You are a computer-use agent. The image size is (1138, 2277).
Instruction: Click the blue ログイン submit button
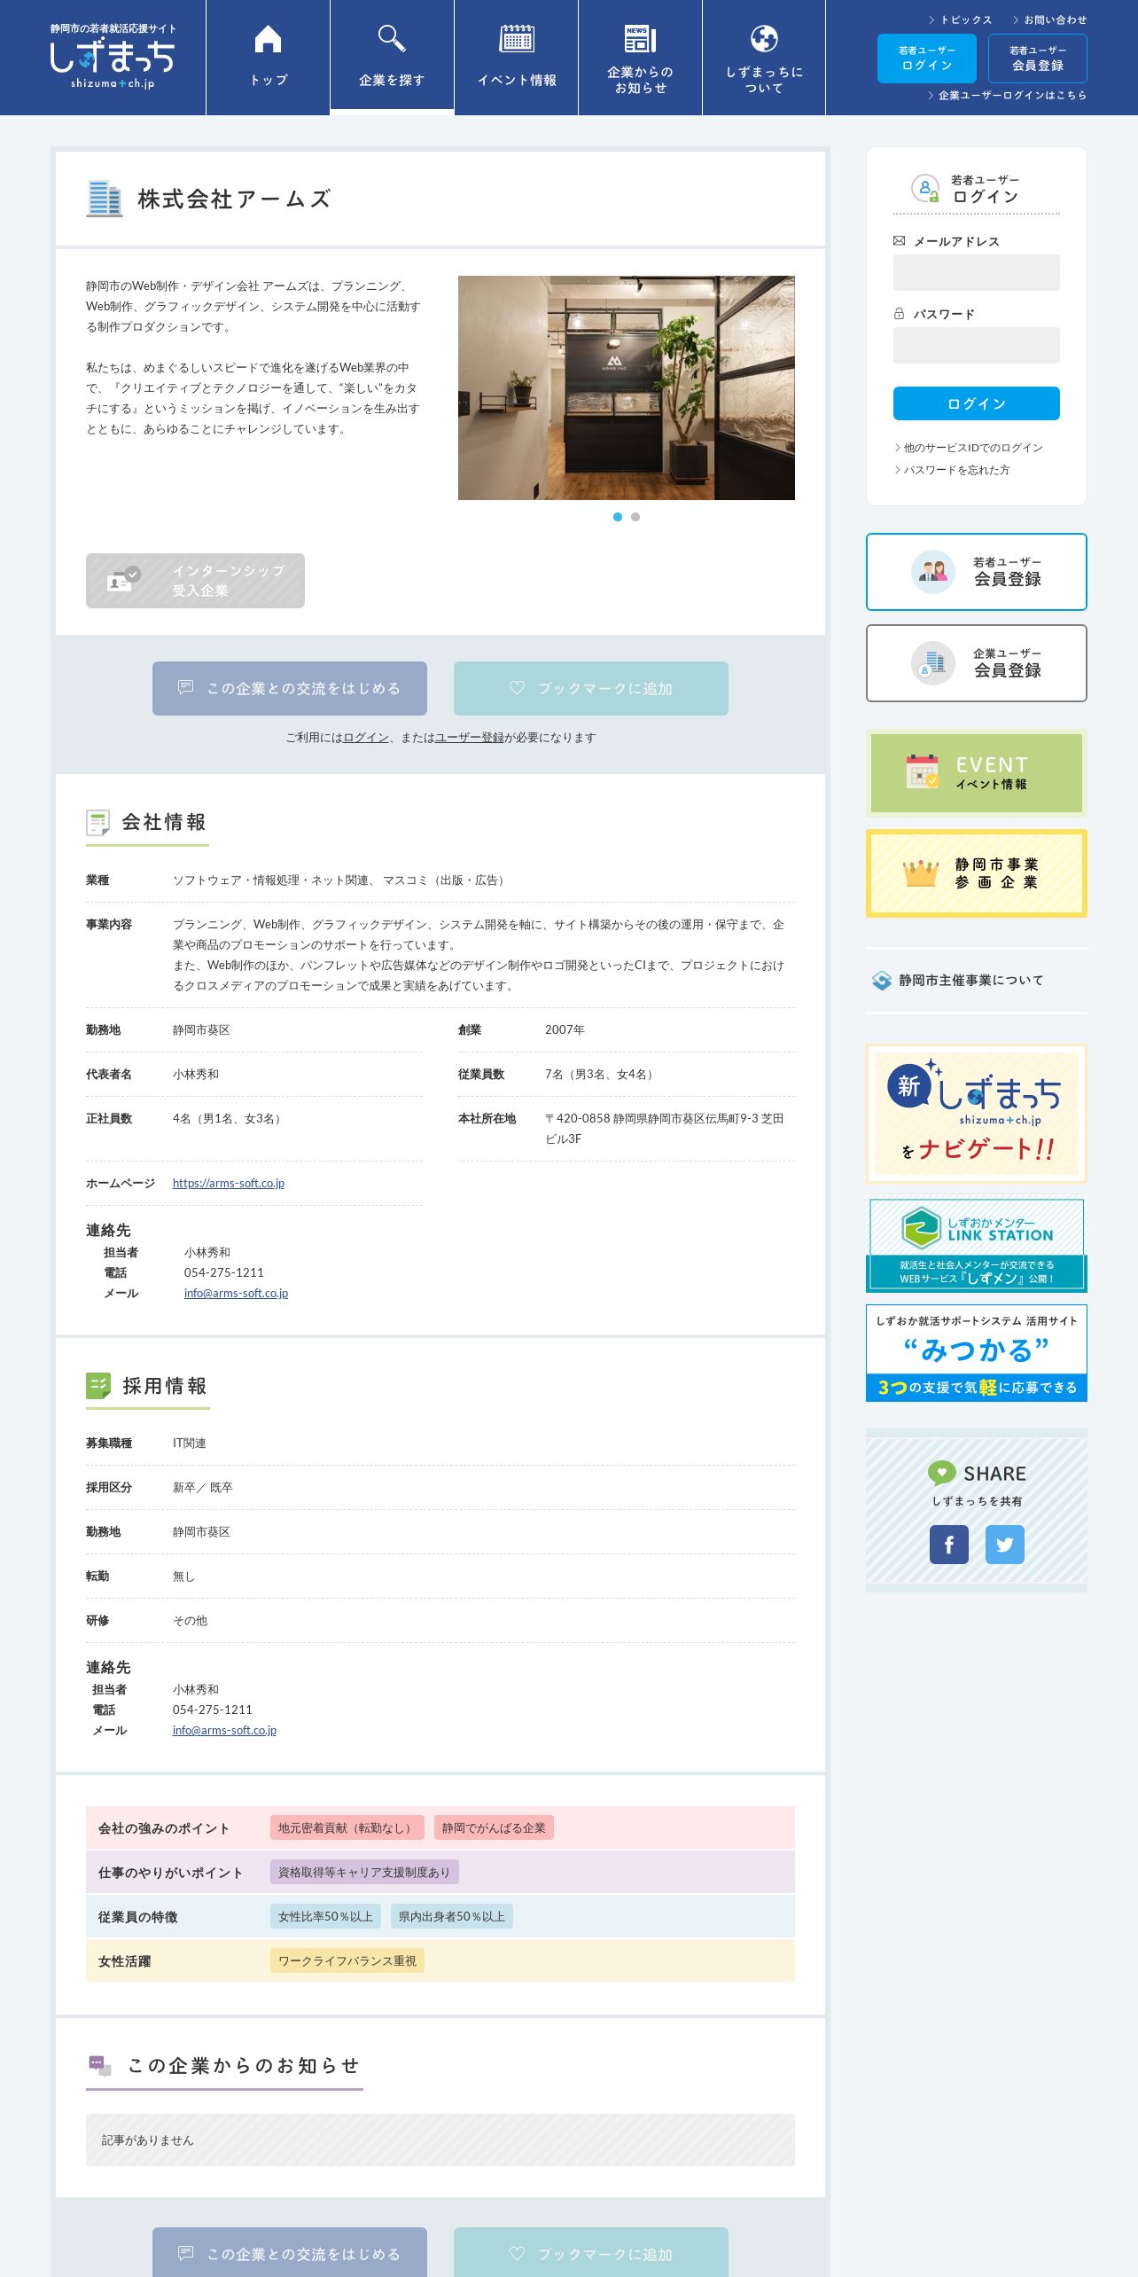(x=976, y=403)
